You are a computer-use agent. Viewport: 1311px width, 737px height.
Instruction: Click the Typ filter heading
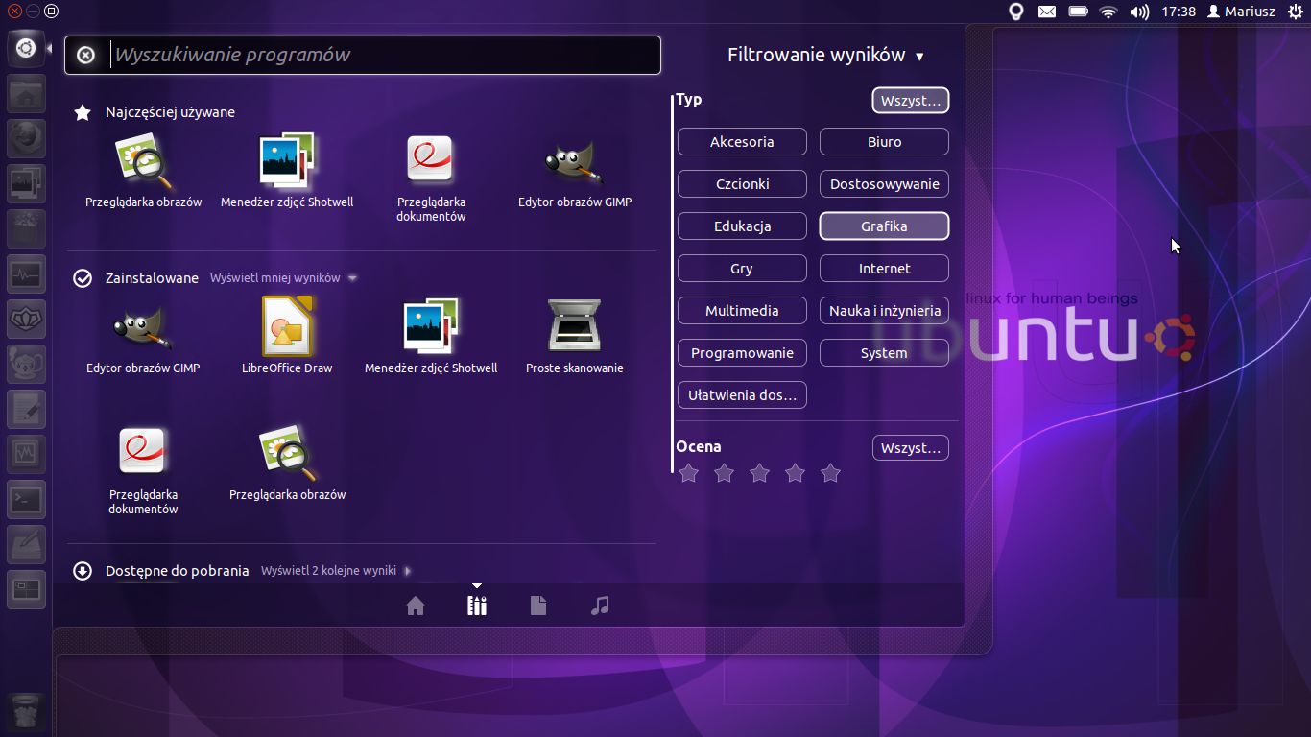(689, 100)
